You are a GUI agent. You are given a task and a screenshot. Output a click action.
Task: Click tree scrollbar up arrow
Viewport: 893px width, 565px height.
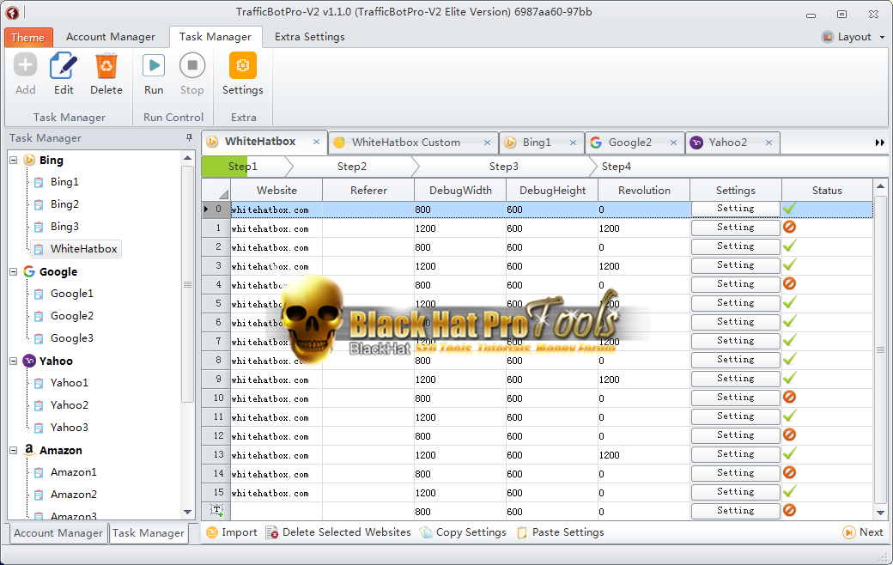point(187,158)
